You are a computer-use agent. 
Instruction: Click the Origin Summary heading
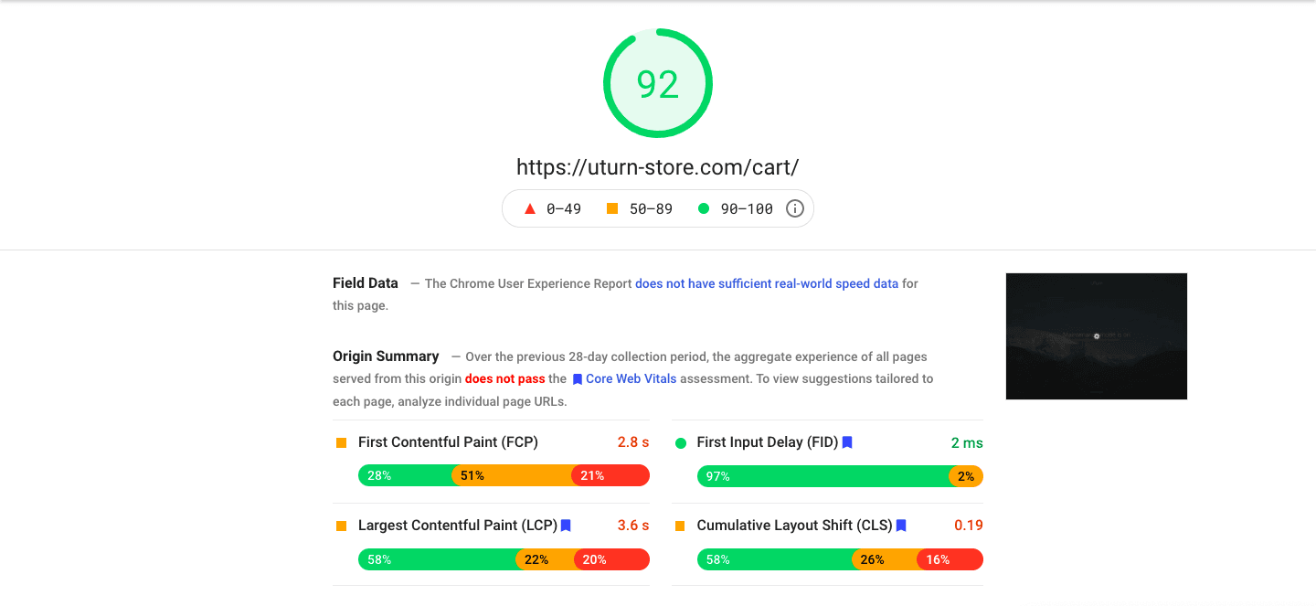[386, 356]
